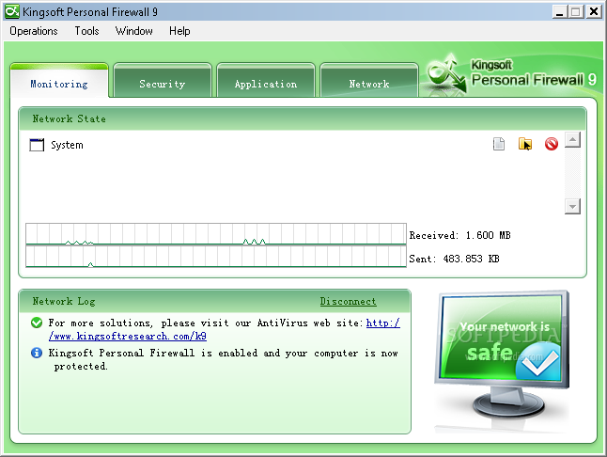This screenshot has height=457, width=607.
Task: Click the Disconnect link
Action: coord(348,301)
